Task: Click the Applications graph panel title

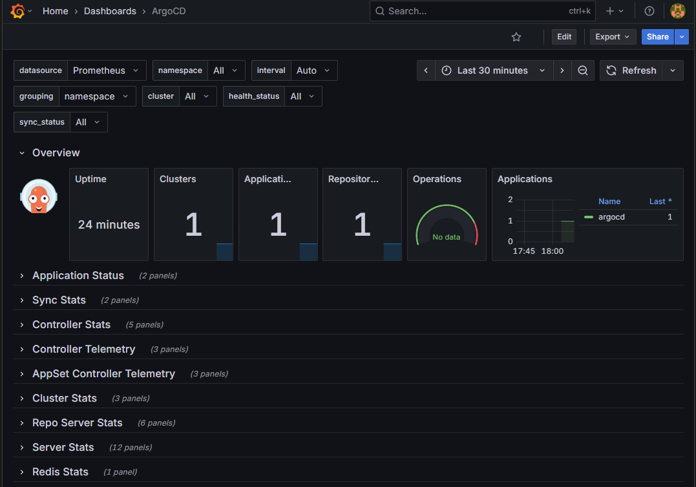Action: [525, 179]
